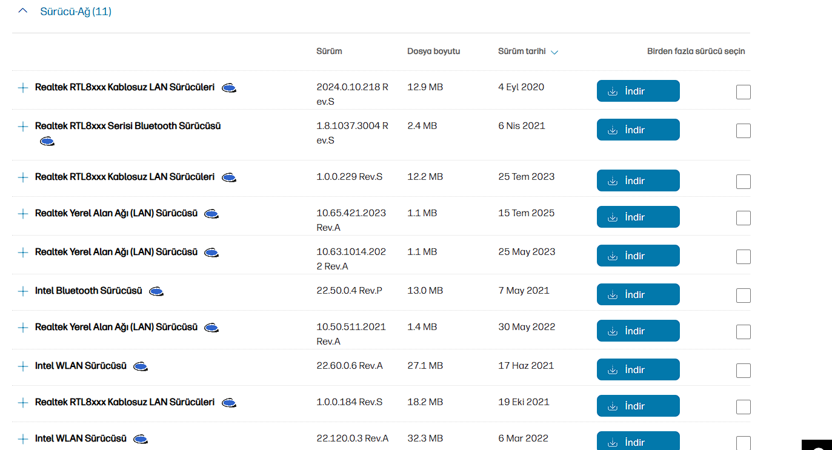Click İndir for the 1.4 MB LAN driver
The image size is (832, 450).
[638, 331]
